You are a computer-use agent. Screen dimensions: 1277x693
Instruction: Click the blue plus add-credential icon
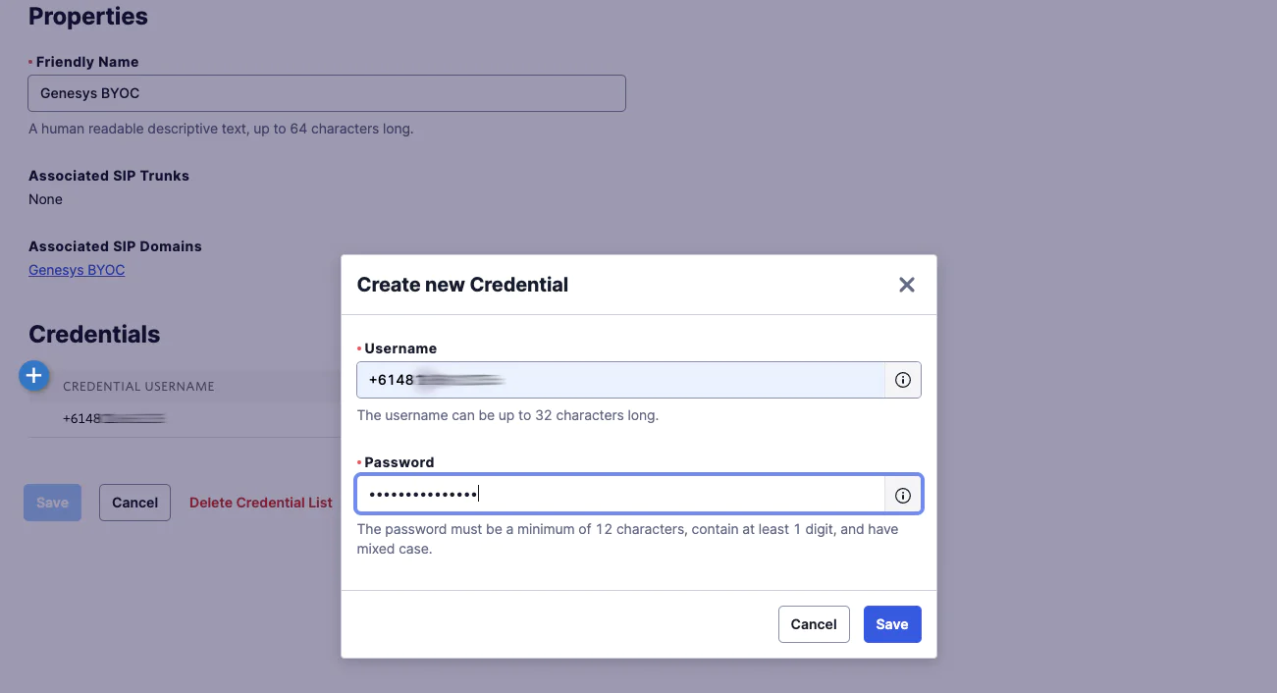pyautogui.click(x=34, y=374)
